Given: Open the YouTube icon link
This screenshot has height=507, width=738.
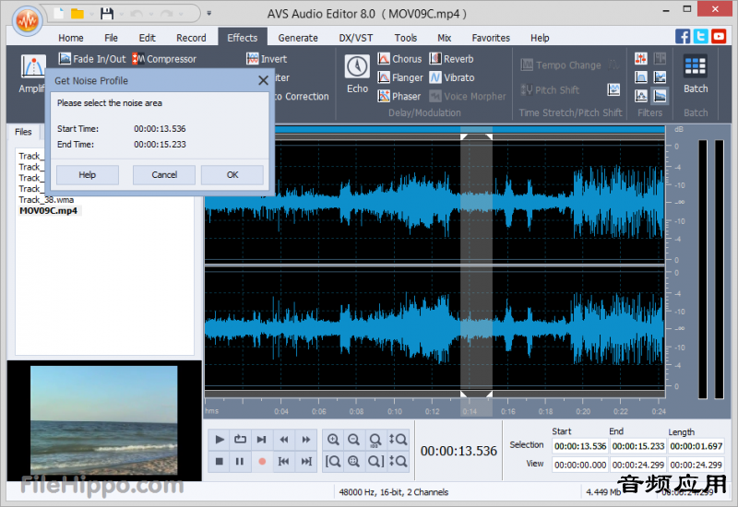Looking at the screenshot, I should tap(719, 36).
